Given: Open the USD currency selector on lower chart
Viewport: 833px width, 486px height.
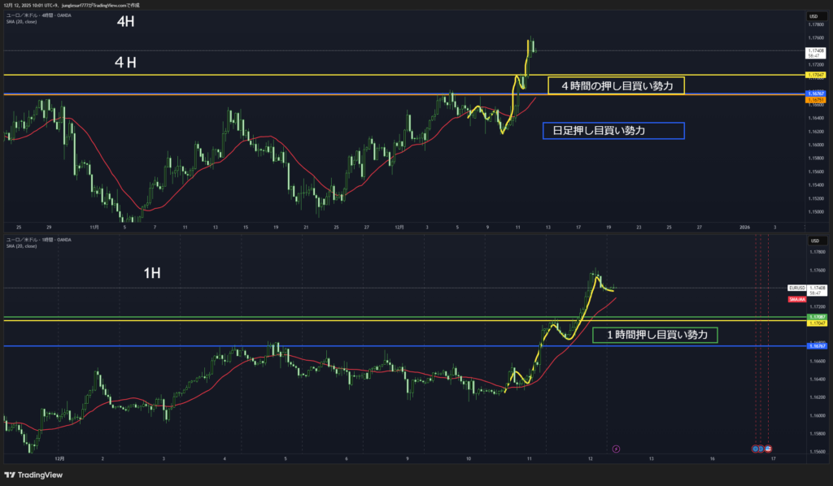Looking at the screenshot, I should 813,241.
